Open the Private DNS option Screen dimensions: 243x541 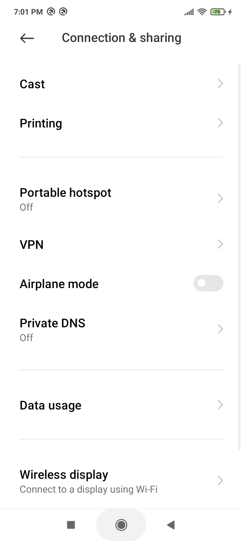coord(122,329)
